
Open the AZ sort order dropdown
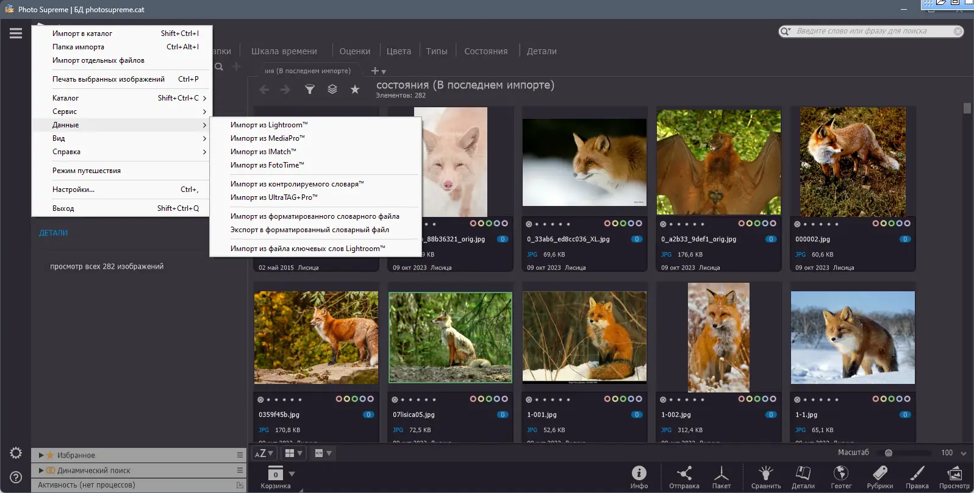264,453
